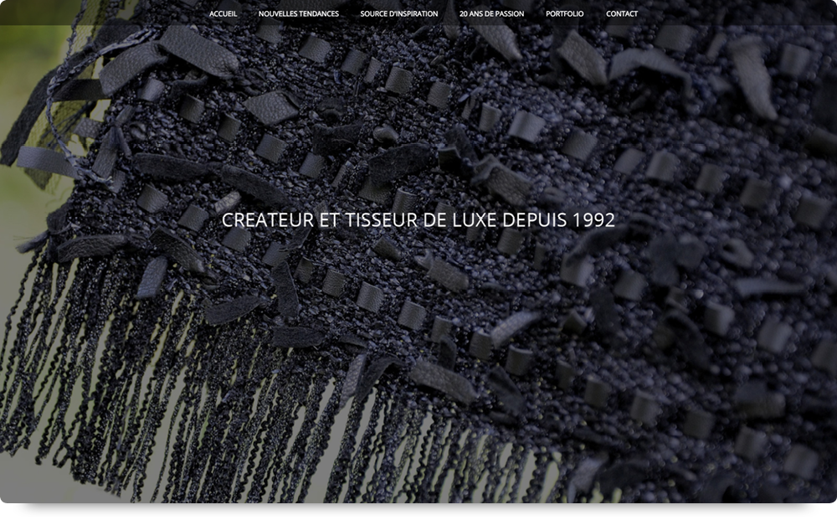View the Portfolio page
Screen dimensions: 837x520
click(564, 13)
